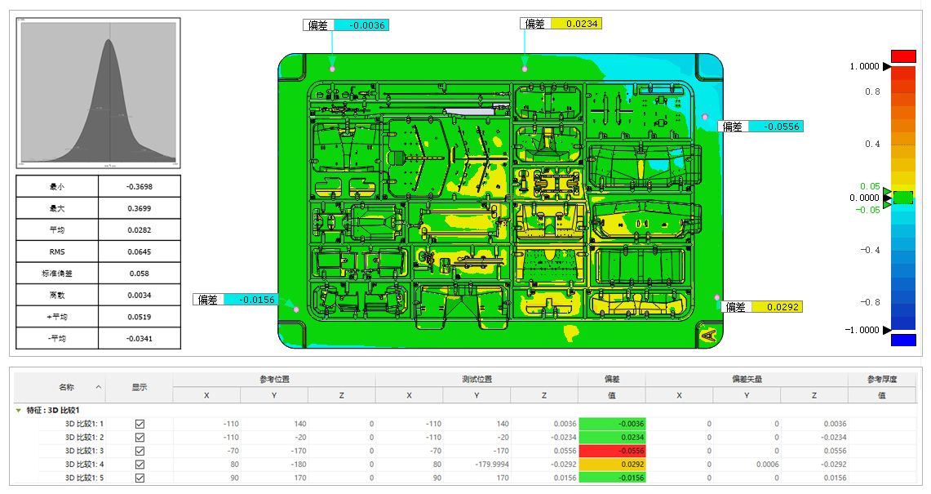Click the 名称 column header
The width and height of the screenshot is (931, 494).
pos(67,387)
